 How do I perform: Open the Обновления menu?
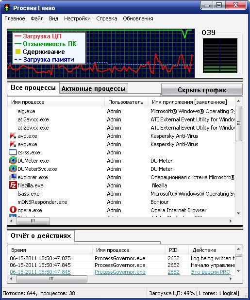(138, 18)
